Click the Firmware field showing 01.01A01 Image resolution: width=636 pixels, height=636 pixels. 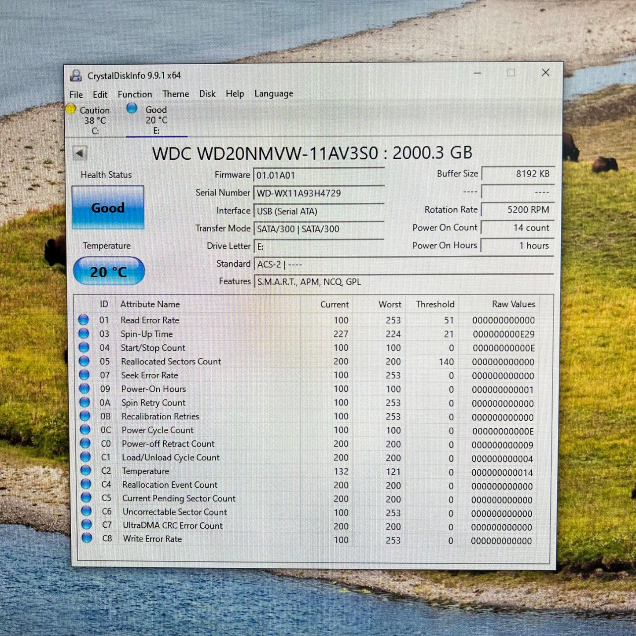319,175
